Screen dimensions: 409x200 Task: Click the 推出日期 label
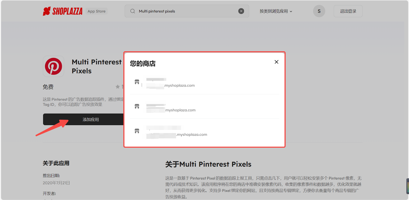point(51,176)
